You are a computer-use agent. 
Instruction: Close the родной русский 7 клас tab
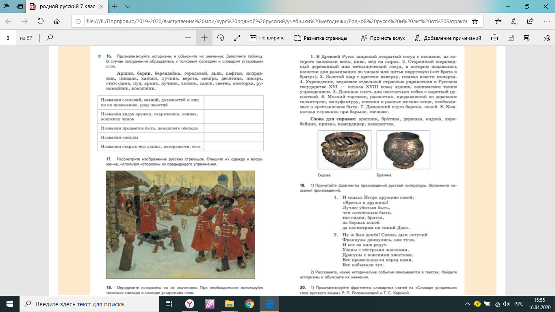[102, 6]
